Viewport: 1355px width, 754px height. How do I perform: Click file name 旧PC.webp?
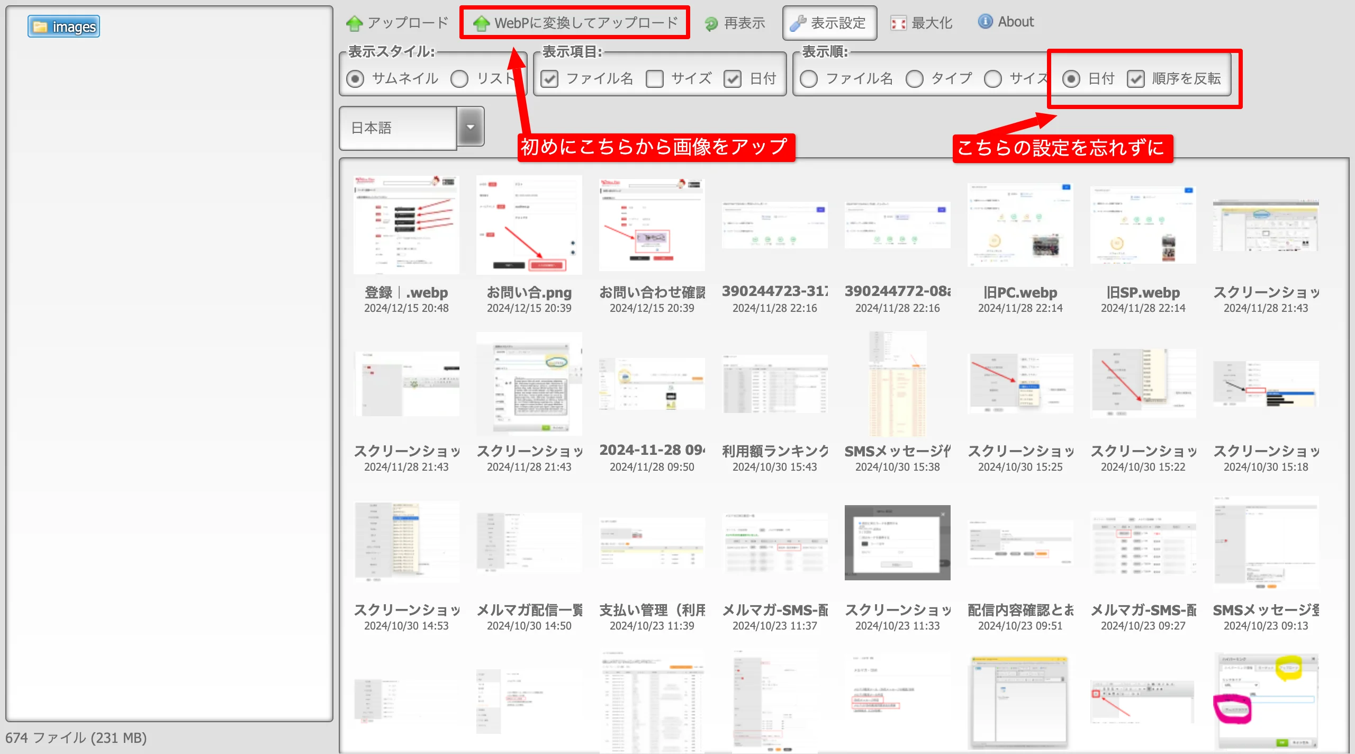[1020, 292]
